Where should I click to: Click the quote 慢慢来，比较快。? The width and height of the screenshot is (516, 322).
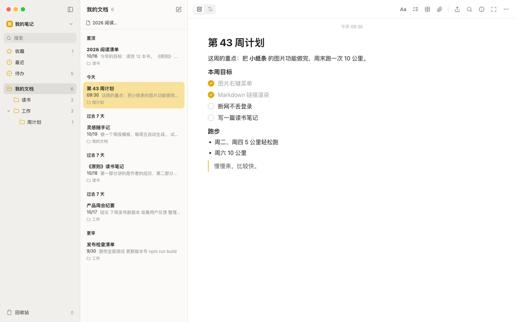pos(237,166)
